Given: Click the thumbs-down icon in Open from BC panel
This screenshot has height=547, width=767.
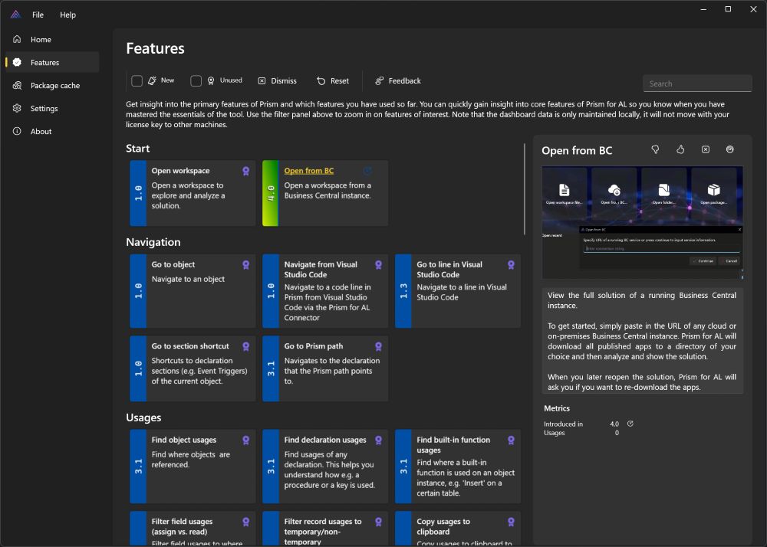Looking at the screenshot, I should point(655,149).
